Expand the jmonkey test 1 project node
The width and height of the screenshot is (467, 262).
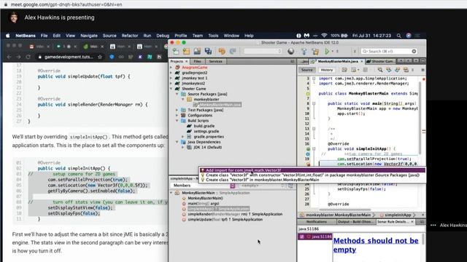171,78
